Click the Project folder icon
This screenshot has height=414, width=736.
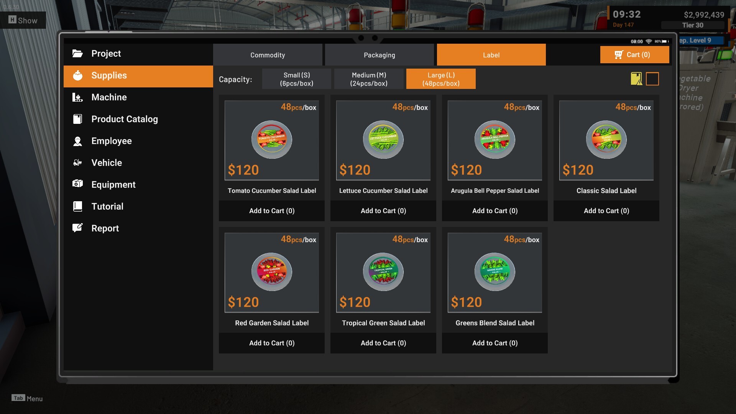click(77, 54)
